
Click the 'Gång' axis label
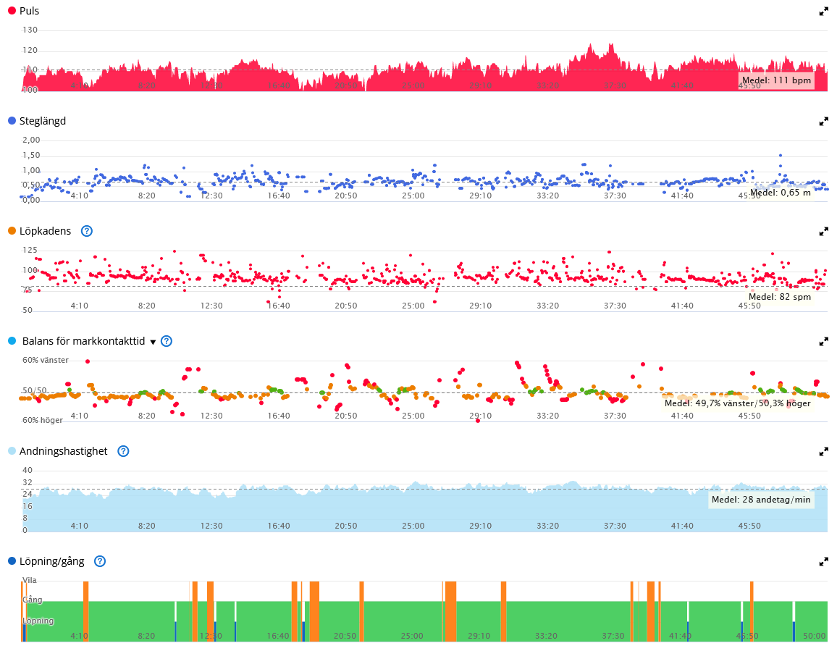pos(32,600)
